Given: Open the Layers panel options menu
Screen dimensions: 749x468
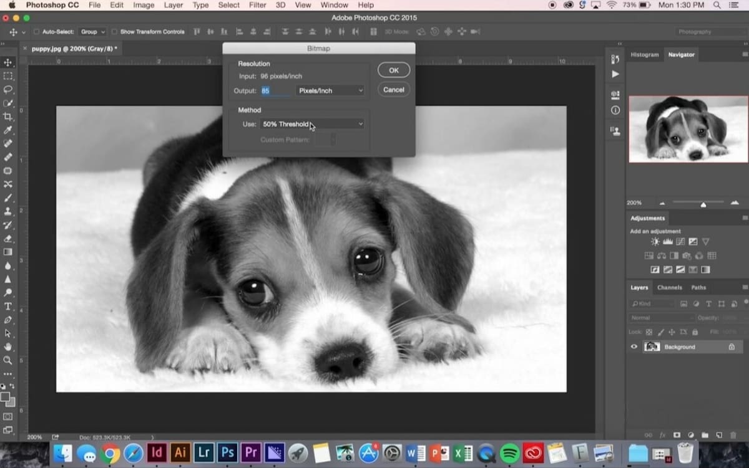Looking at the screenshot, I should tap(744, 287).
